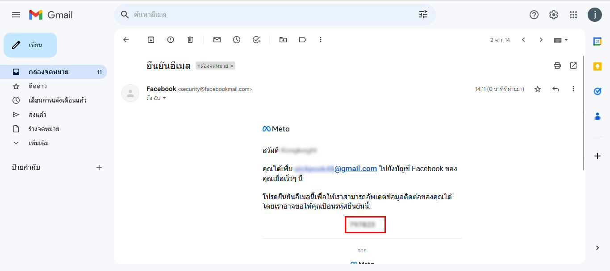Click the '2 จาก 14' counter
The image size is (610, 271).
pos(500,40)
